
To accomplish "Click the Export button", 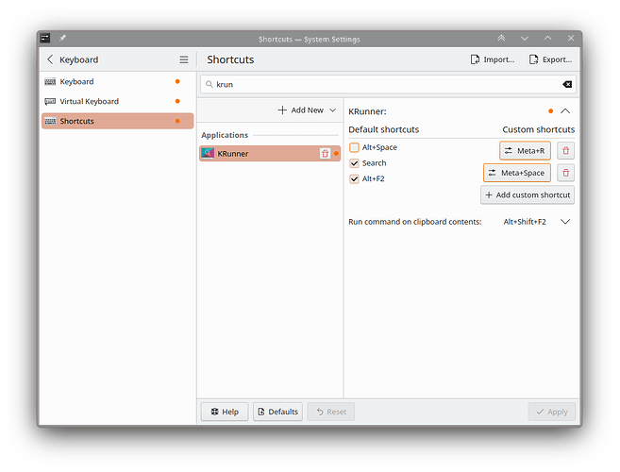I will point(550,59).
